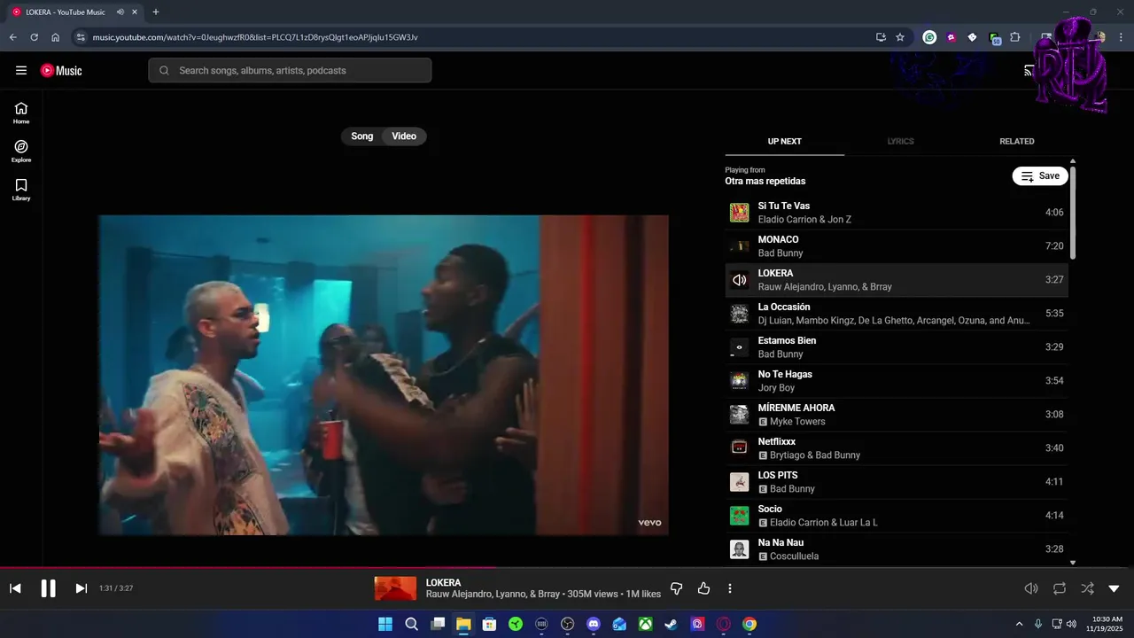Mute the LOKERA browser tab audio

[120, 12]
